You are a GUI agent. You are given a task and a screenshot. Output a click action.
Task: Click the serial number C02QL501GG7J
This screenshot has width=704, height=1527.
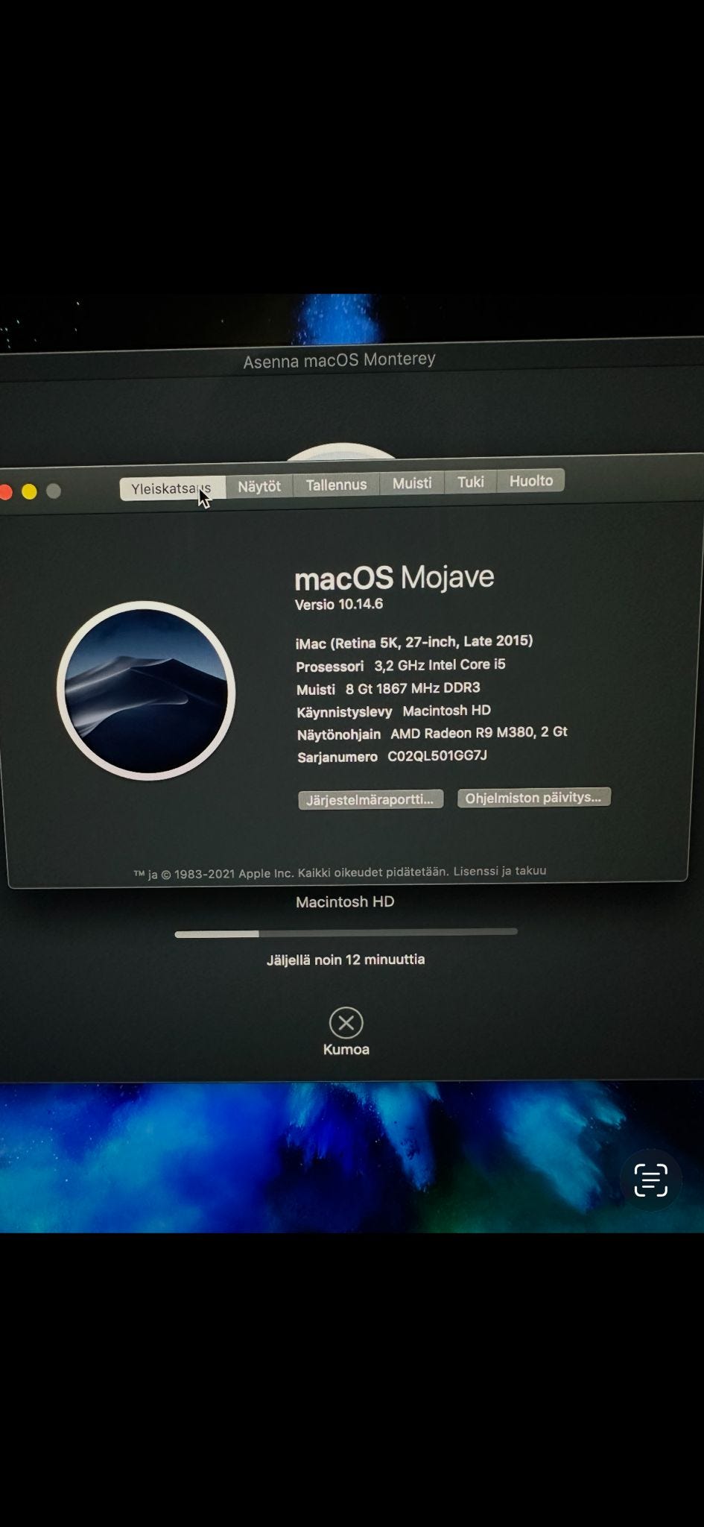coord(437,756)
